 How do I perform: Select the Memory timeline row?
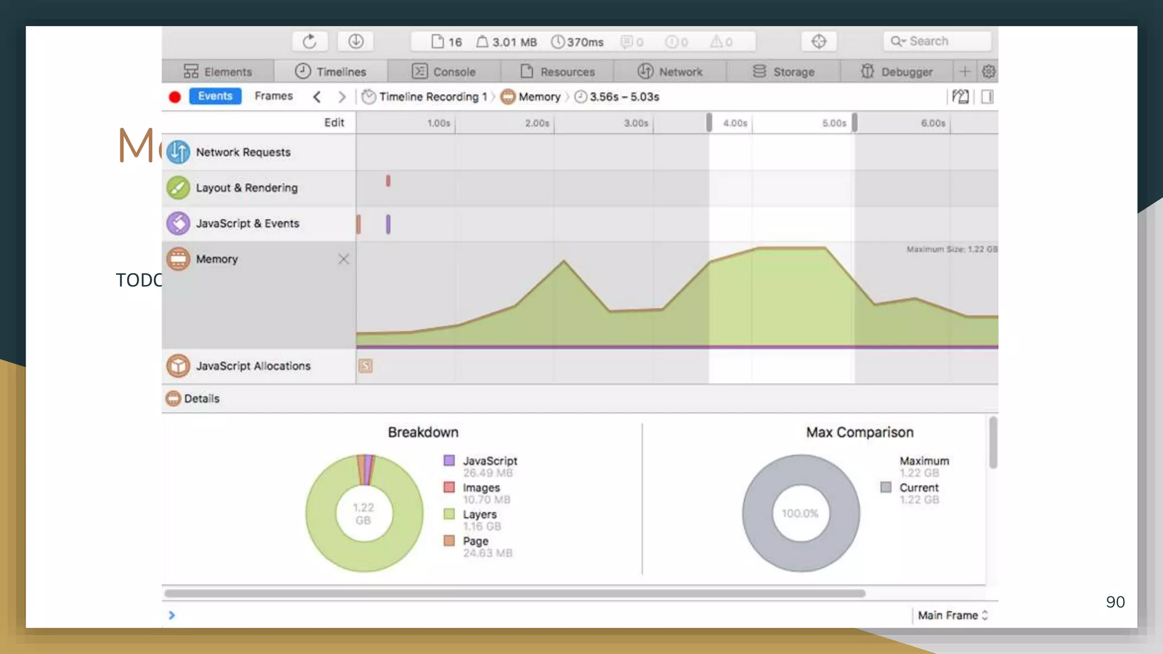(259, 295)
